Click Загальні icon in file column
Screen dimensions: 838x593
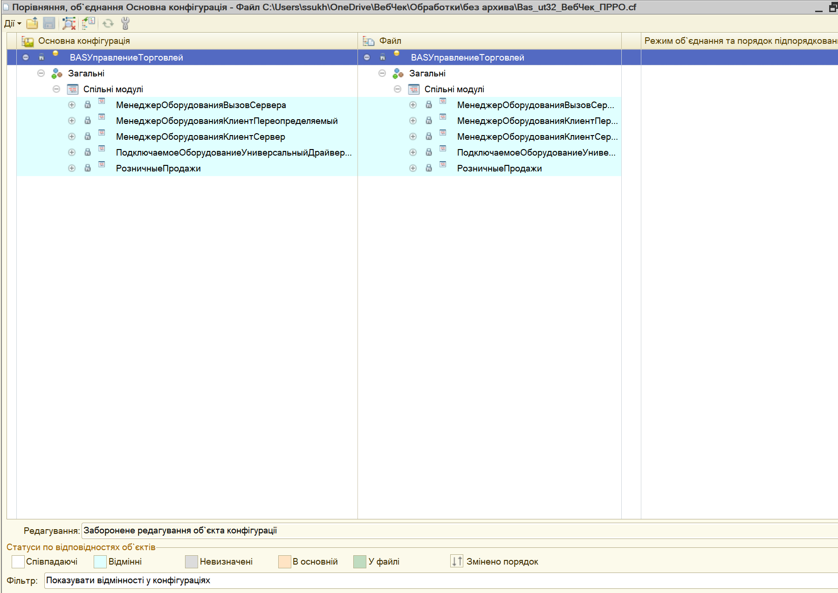point(398,74)
